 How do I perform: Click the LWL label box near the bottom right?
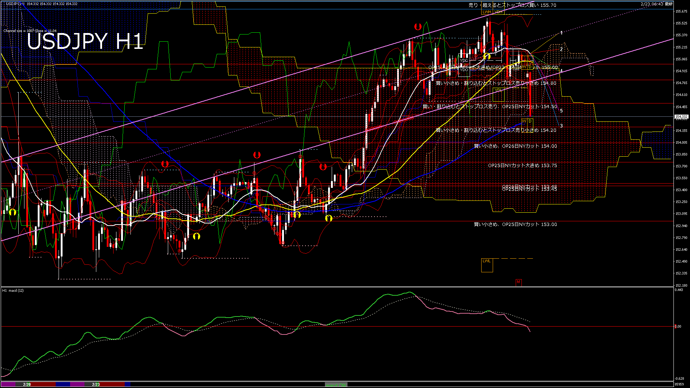coord(487,261)
